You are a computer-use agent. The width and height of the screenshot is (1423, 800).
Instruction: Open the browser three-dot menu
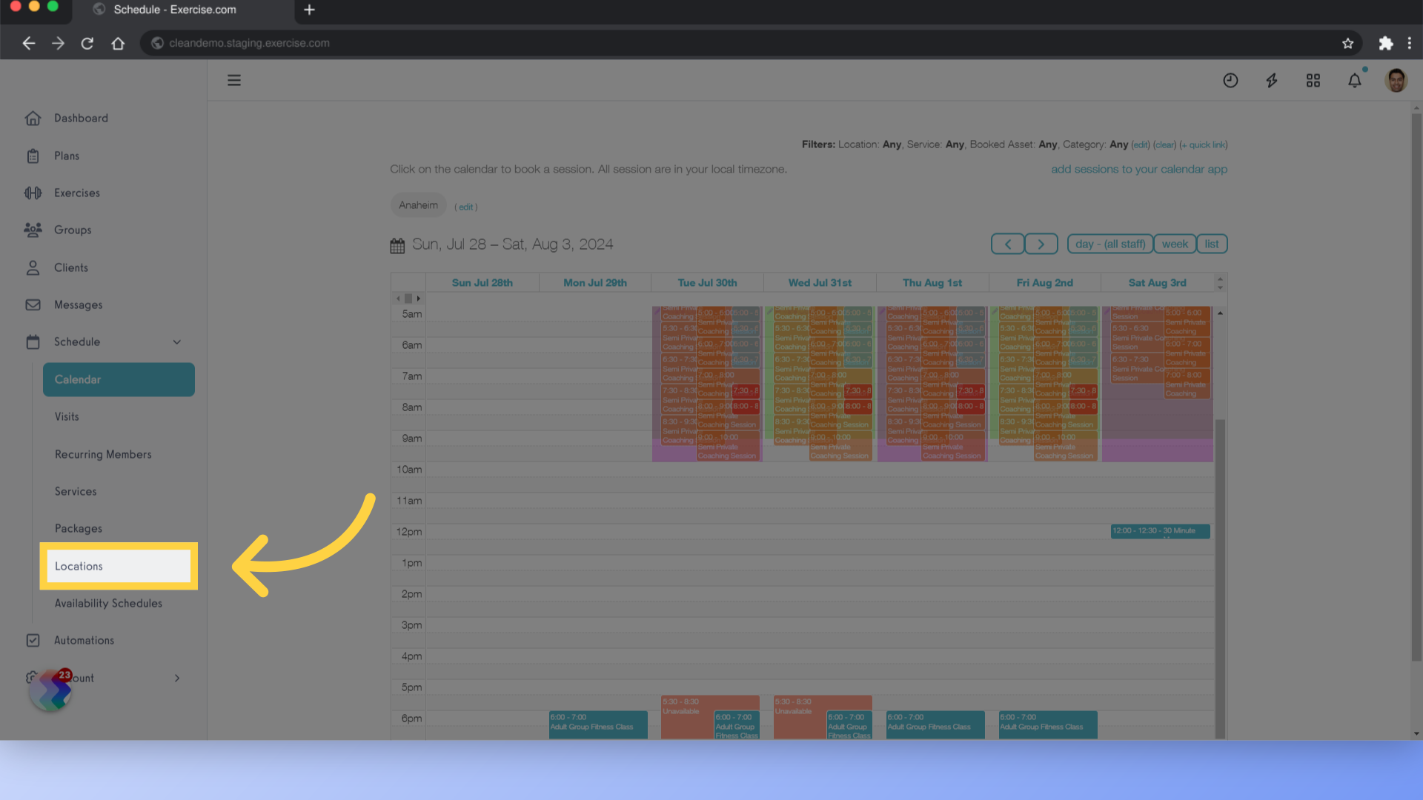tap(1410, 43)
